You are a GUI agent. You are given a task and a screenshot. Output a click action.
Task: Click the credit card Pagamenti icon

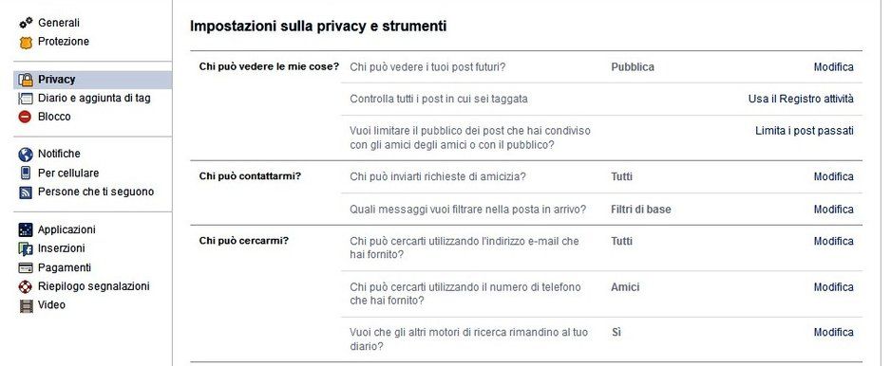[x=26, y=267]
